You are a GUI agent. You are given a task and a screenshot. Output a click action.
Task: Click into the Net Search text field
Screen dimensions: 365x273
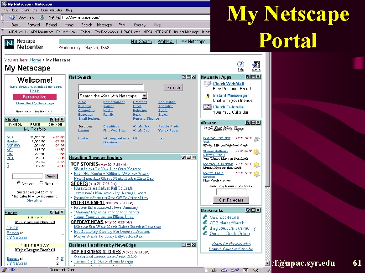pos(111,87)
